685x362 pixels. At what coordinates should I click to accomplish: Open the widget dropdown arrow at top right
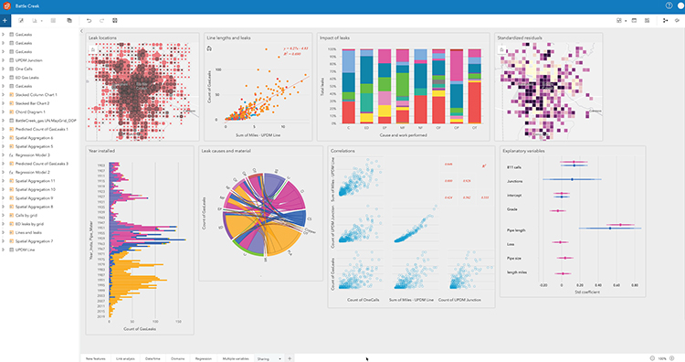(x=626, y=21)
